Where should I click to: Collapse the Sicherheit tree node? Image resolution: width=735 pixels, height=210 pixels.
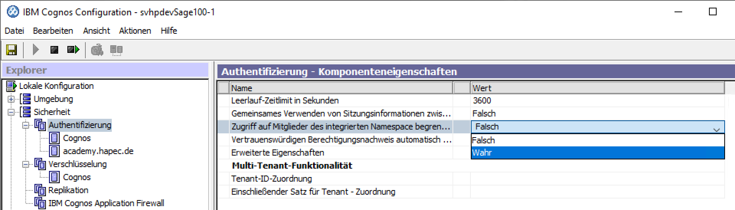point(11,112)
